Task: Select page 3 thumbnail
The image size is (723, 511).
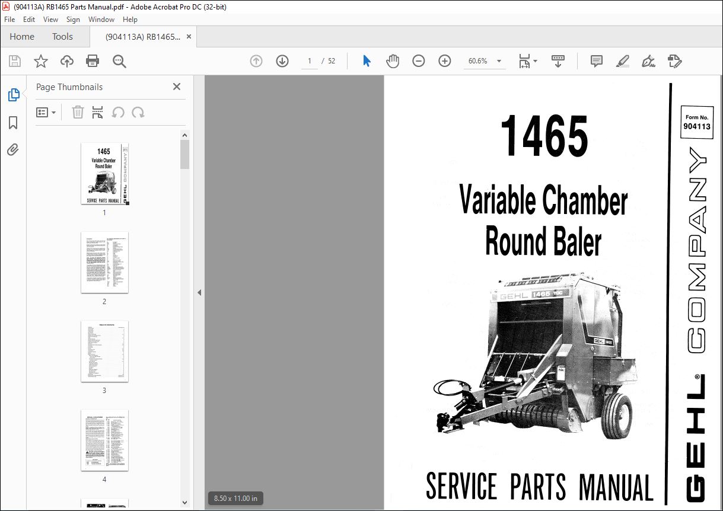Action: click(104, 351)
